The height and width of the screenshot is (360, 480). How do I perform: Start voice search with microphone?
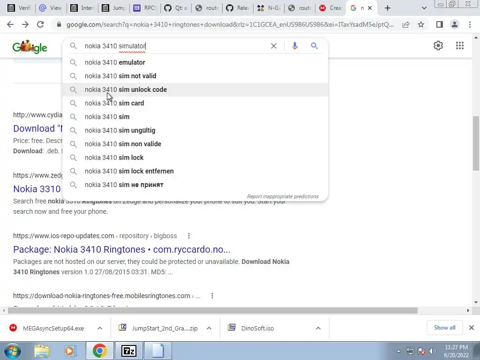pos(294,46)
